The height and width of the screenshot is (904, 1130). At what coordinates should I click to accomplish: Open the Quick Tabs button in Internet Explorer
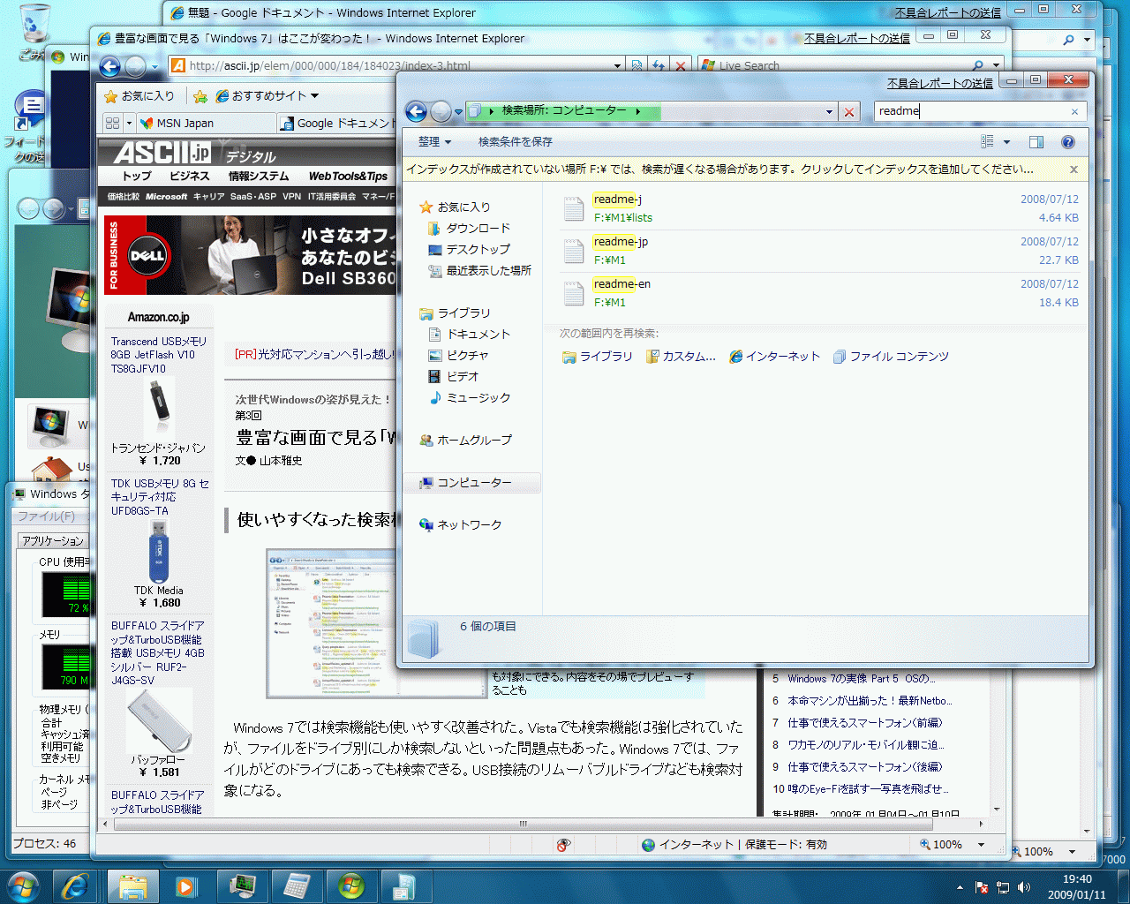(x=112, y=124)
